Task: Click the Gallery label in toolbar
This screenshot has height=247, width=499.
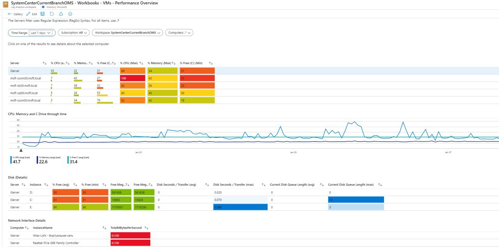Action: tap(18, 14)
